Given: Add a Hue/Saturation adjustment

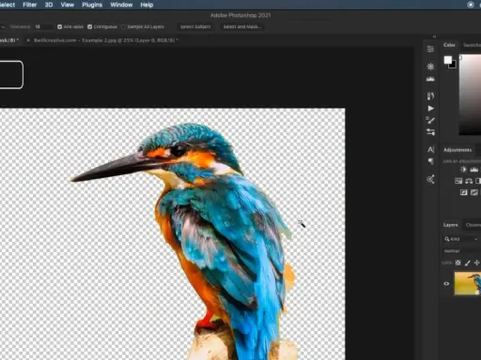Looking at the screenshot, I should (458, 181).
